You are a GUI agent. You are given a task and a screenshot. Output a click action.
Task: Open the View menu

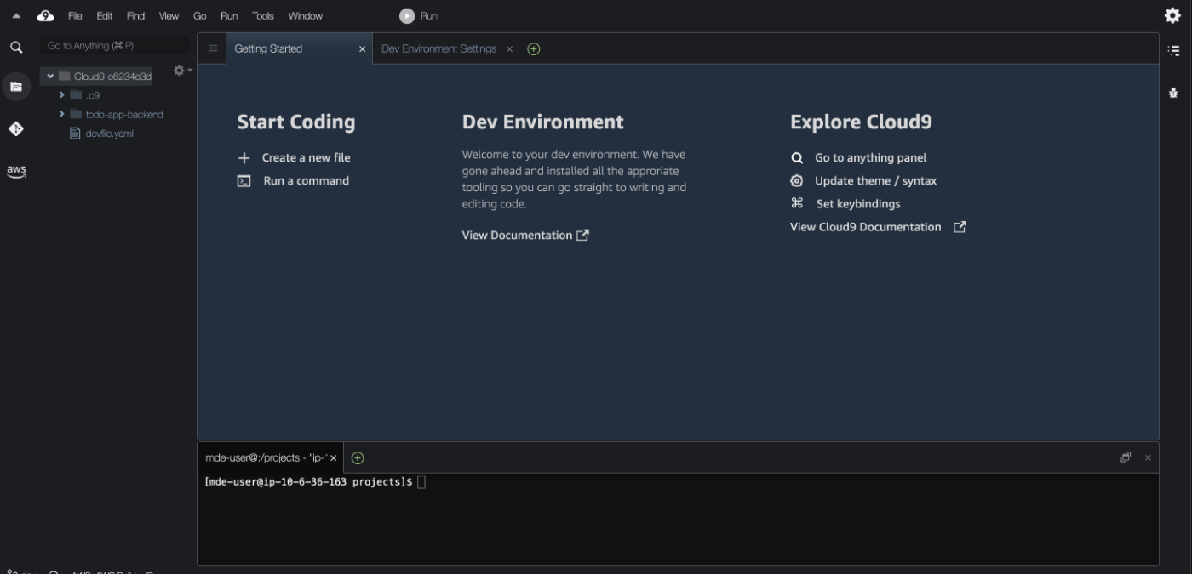(169, 15)
